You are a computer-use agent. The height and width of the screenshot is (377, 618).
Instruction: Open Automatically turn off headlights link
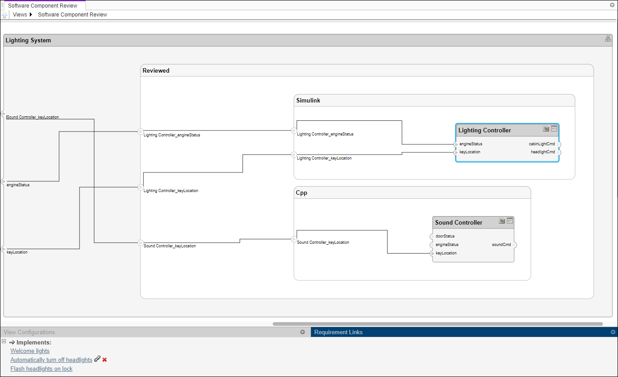[x=51, y=360]
